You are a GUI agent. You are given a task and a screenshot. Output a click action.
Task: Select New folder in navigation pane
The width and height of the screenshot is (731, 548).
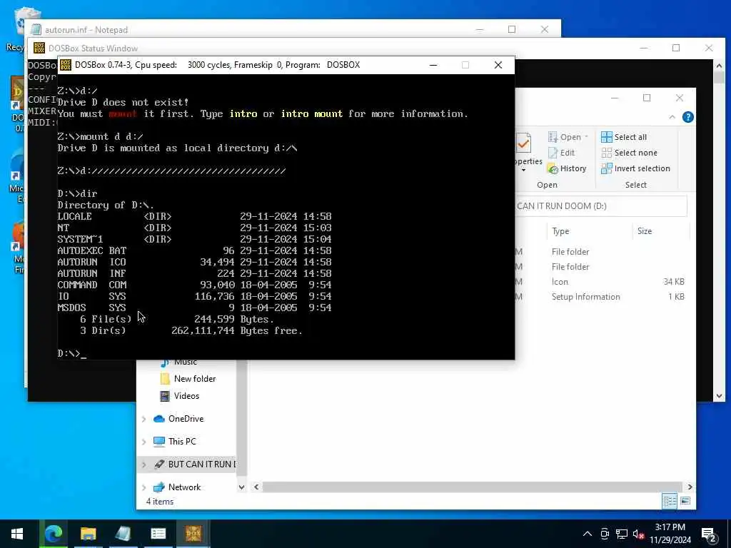(194, 378)
